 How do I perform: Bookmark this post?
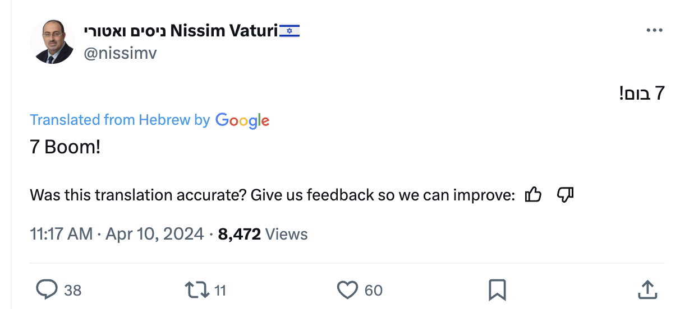(x=497, y=290)
